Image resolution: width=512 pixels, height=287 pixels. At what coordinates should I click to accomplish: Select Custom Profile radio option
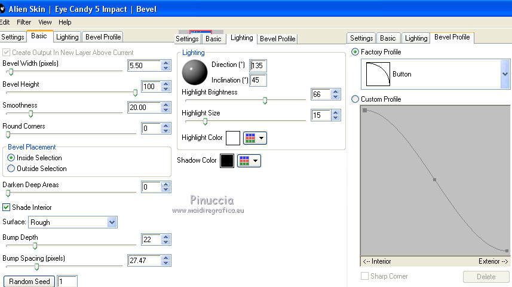(355, 99)
